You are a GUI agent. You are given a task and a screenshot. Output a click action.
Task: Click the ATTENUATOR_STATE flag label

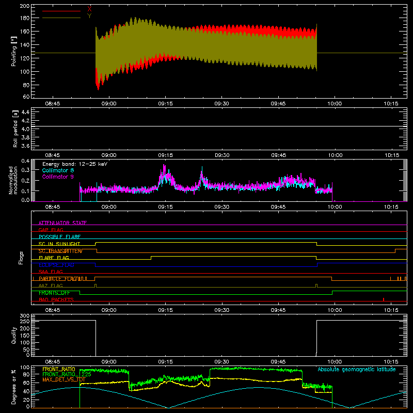pos(62,223)
